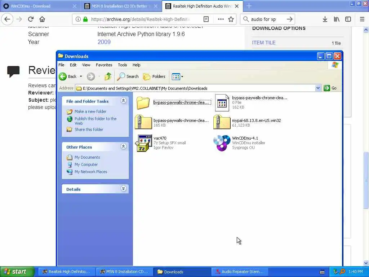Select the 165 KB bypass-paywalls zip icon
This screenshot has width=369, height=277.
coord(143,122)
